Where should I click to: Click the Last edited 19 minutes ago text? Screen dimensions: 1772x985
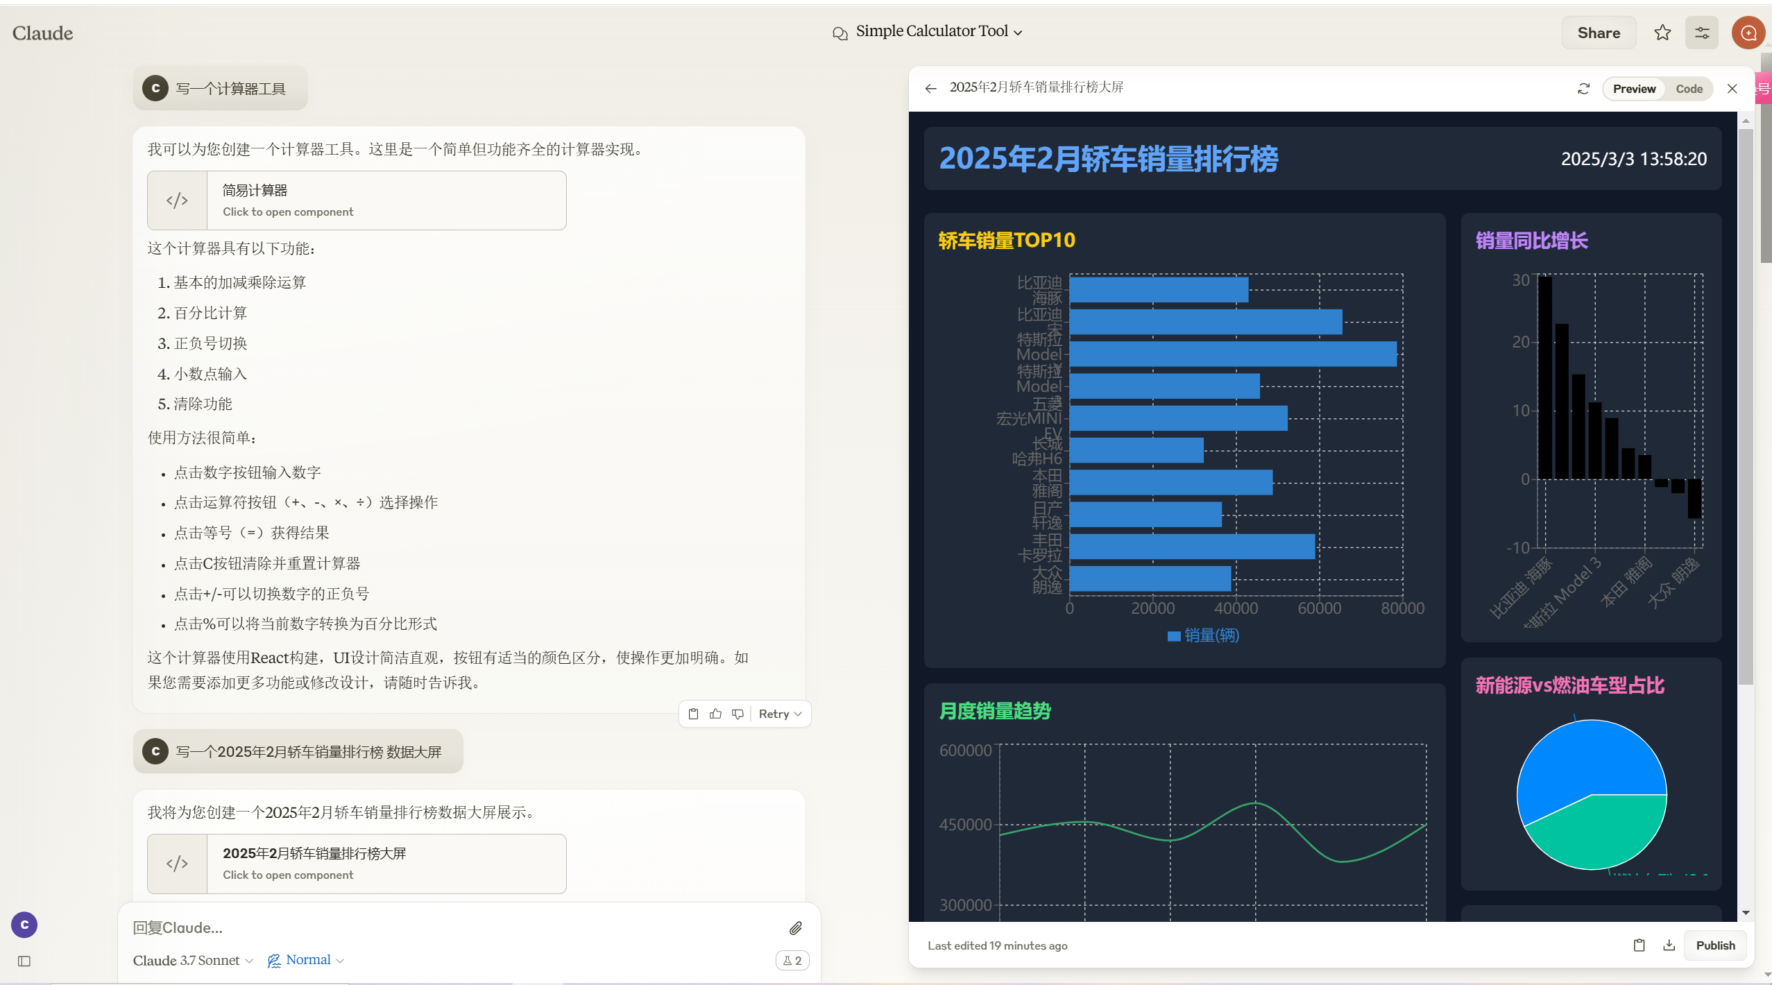998,945
